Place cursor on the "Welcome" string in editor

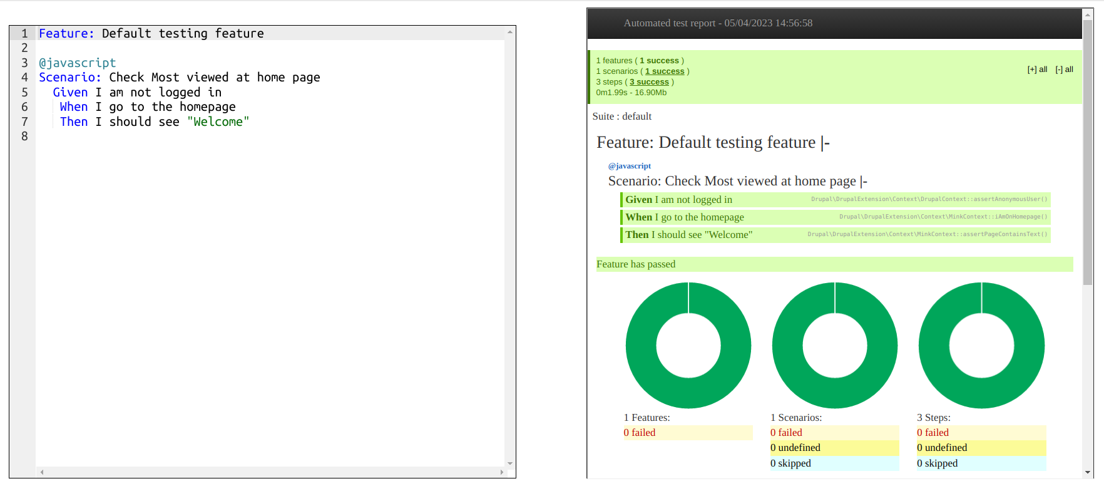(218, 121)
